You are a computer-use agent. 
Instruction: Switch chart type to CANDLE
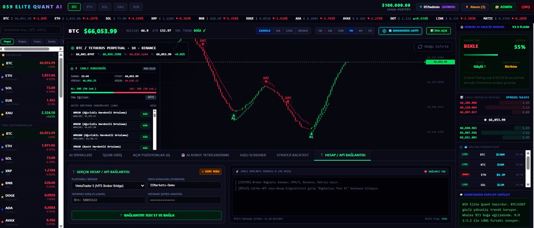pyautogui.click(x=265, y=31)
